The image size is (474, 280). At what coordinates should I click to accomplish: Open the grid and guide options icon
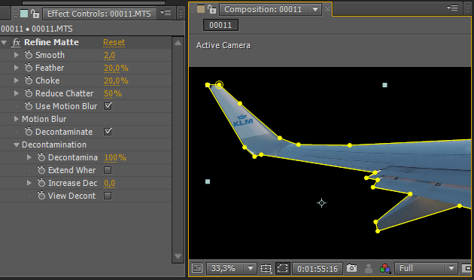click(266, 268)
